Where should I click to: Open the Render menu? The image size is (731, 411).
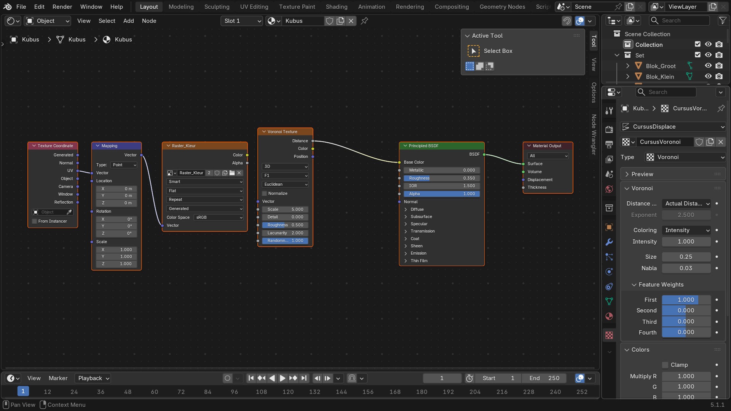click(62, 6)
